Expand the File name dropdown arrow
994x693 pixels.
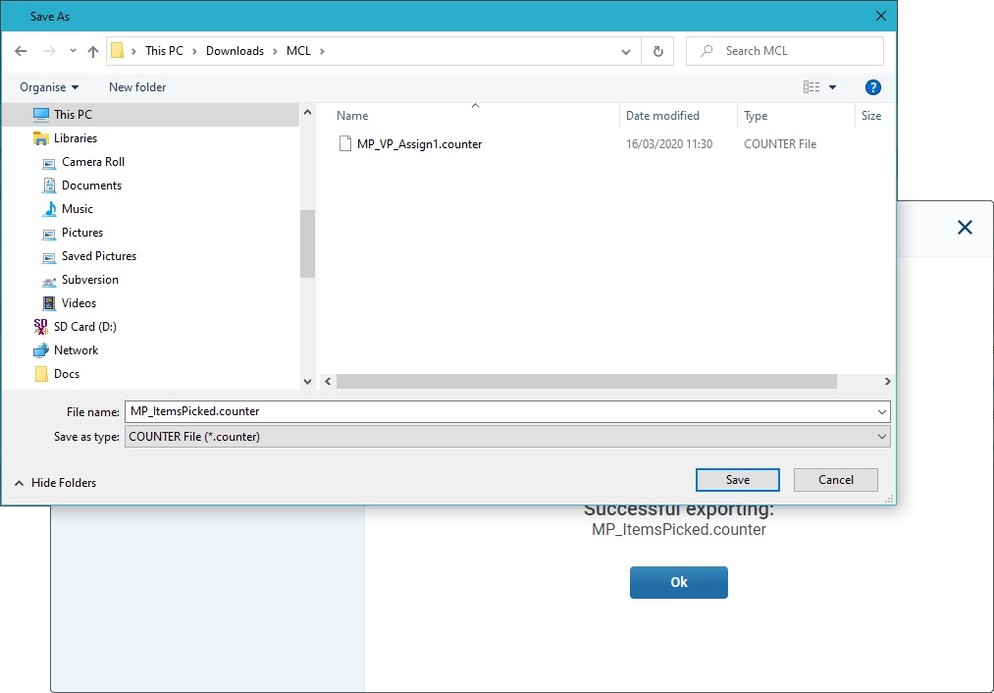[882, 412]
